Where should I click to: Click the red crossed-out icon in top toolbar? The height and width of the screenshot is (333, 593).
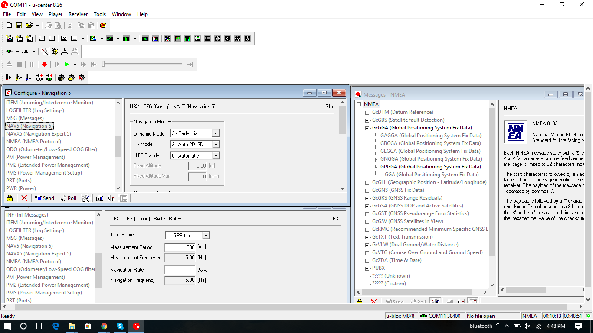pyautogui.click(x=103, y=25)
